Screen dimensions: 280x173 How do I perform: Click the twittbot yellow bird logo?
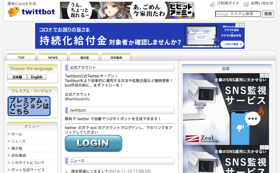[x=14, y=11]
